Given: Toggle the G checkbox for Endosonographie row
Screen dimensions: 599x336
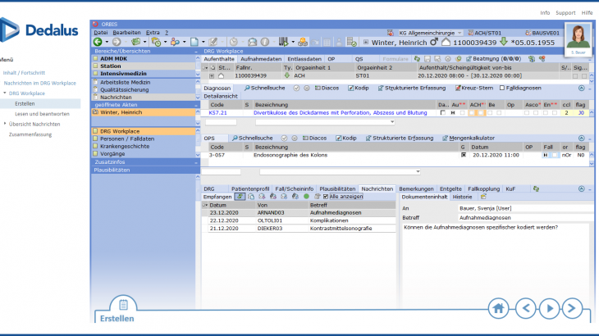Looking at the screenshot, I should click(464, 154).
